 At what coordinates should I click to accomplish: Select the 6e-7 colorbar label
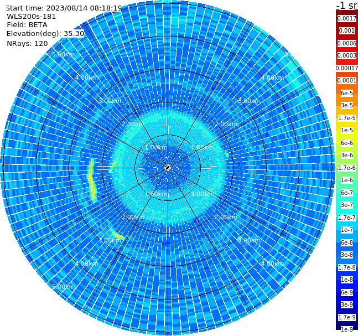[x=347, y=193]
